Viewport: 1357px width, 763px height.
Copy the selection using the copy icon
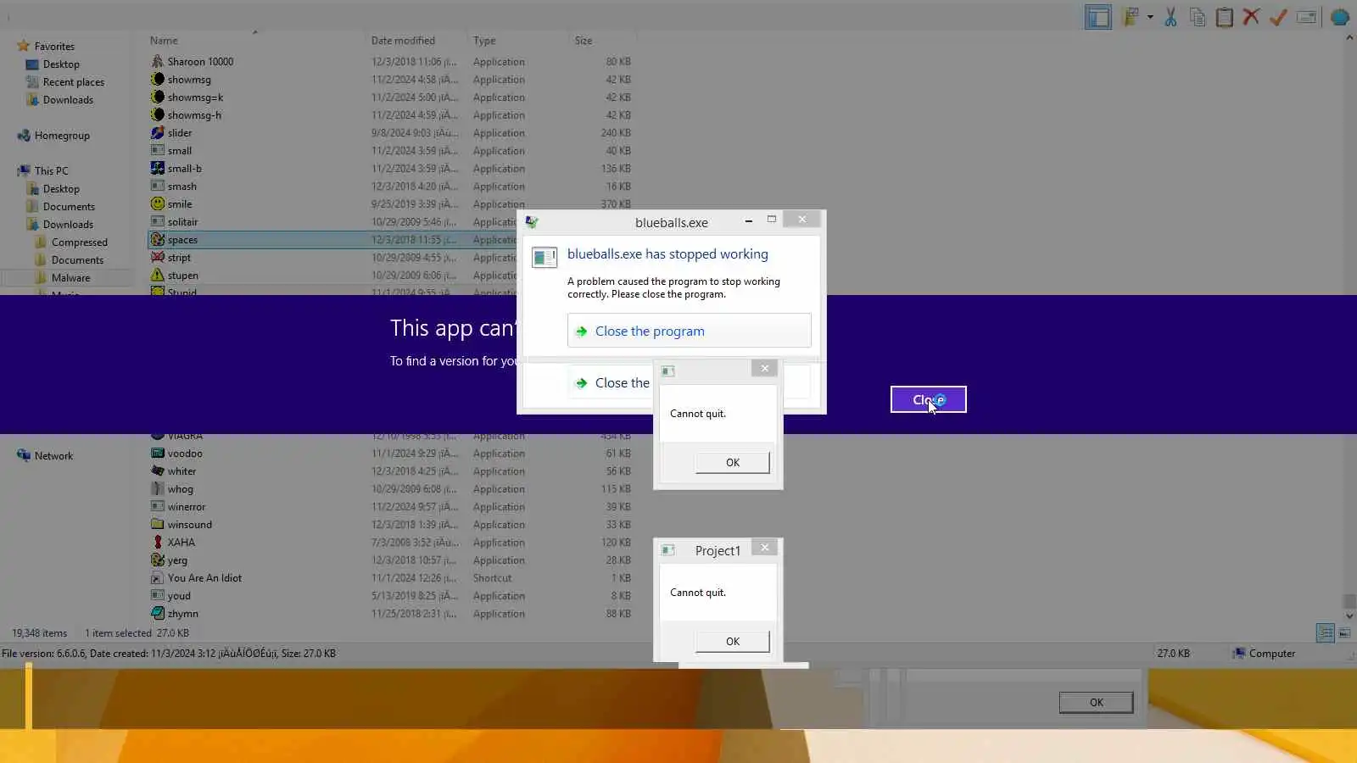pyautogui.click(x=1198, y=17)
